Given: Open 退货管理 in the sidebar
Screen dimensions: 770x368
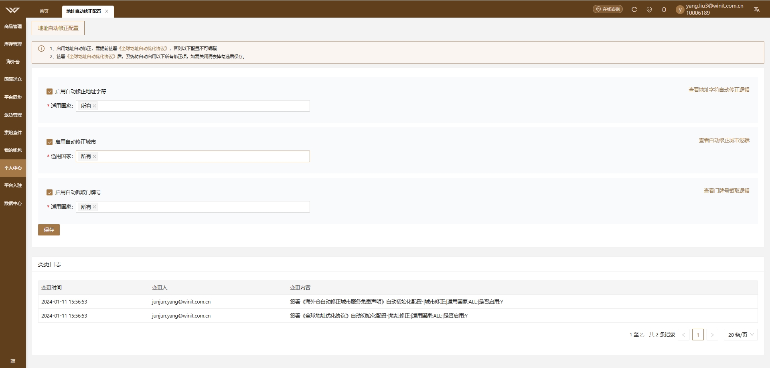Looking at the screenshot, I should 13,115.
